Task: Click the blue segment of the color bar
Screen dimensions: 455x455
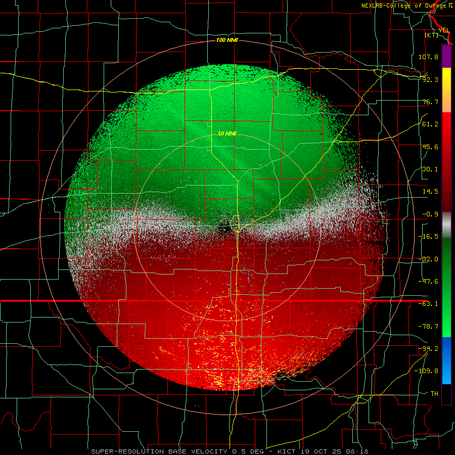Action: [446, 360]
